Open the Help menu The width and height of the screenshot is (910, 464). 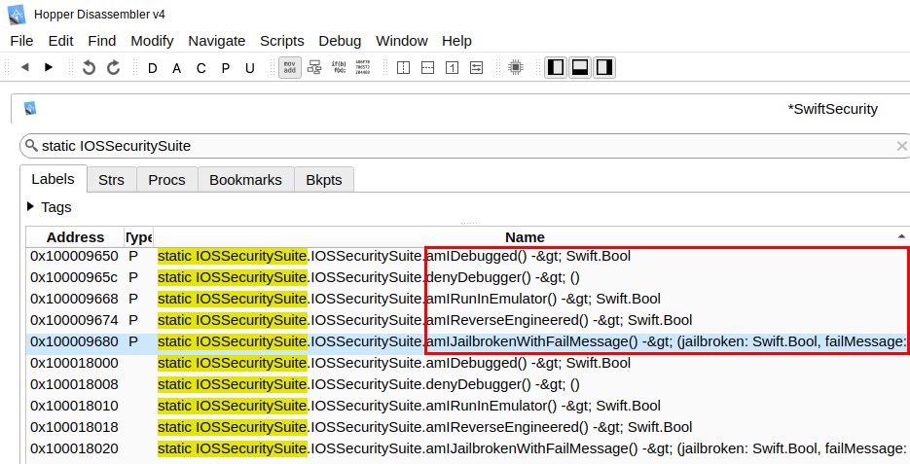pos(456,41)
